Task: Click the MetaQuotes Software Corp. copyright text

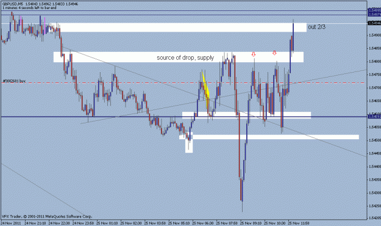Action: point(47,216)
